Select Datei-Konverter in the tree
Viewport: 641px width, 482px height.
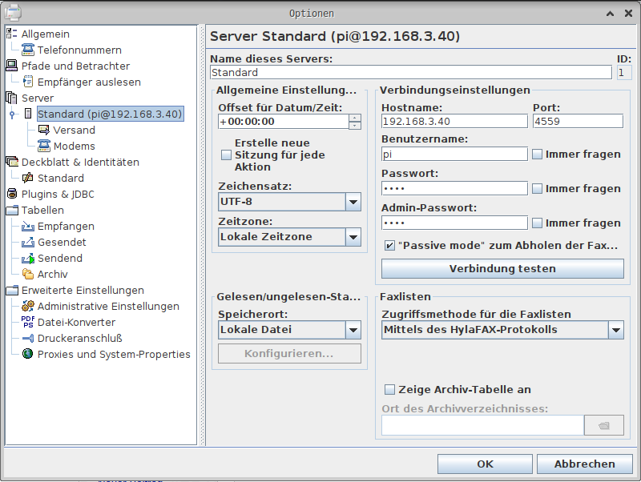tap(76, 322)
